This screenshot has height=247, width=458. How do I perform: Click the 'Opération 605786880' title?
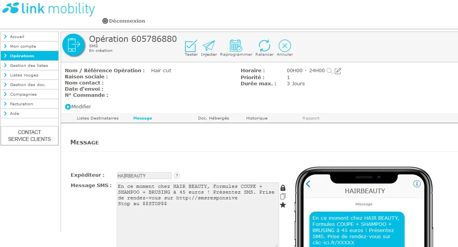pos(133,39)
